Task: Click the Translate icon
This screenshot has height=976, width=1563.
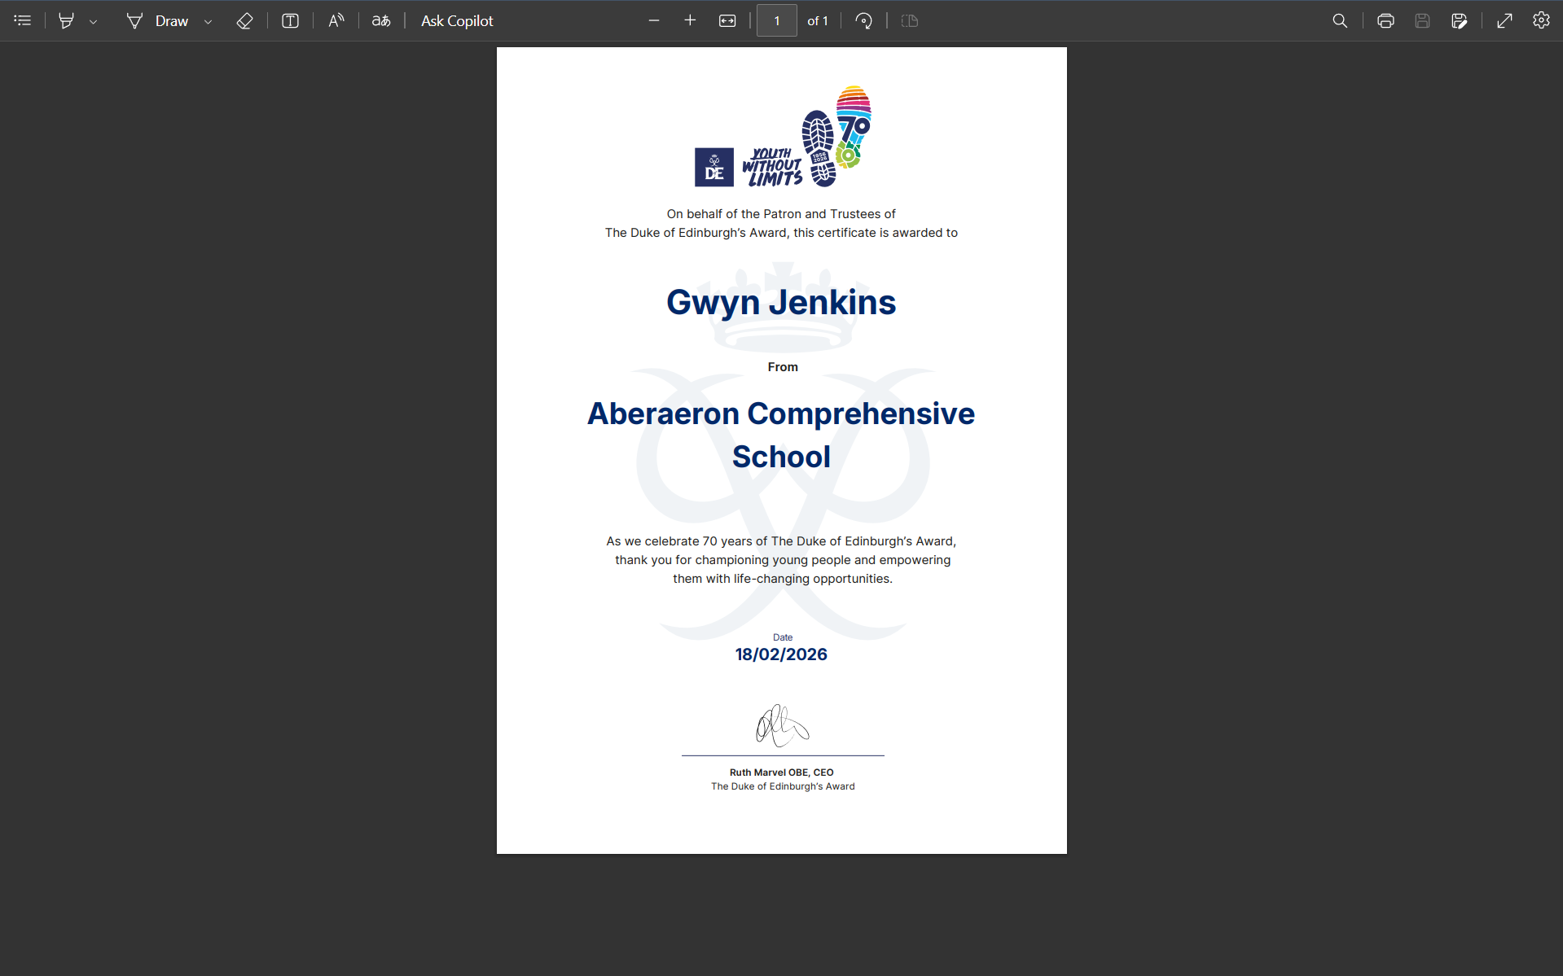Action: pyautogui.click(x=381, y=21)
